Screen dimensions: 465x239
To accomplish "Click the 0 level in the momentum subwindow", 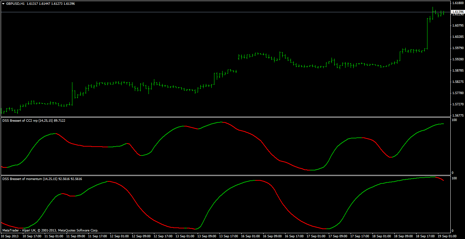I will click(453, 231).
